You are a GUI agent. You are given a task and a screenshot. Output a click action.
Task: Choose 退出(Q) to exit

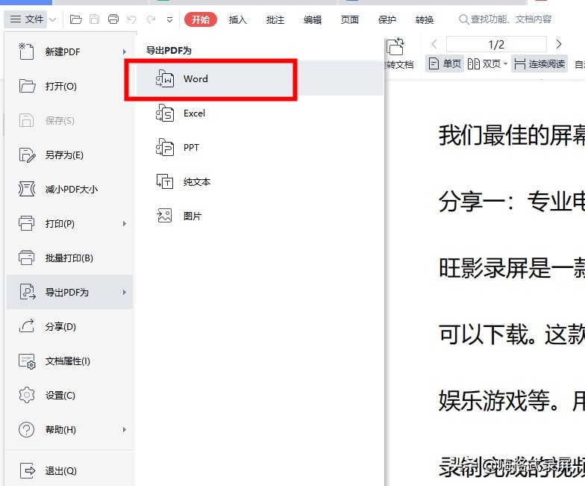70,470
